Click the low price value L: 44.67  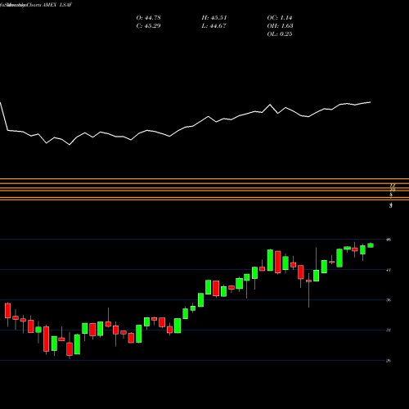(214, 26)
